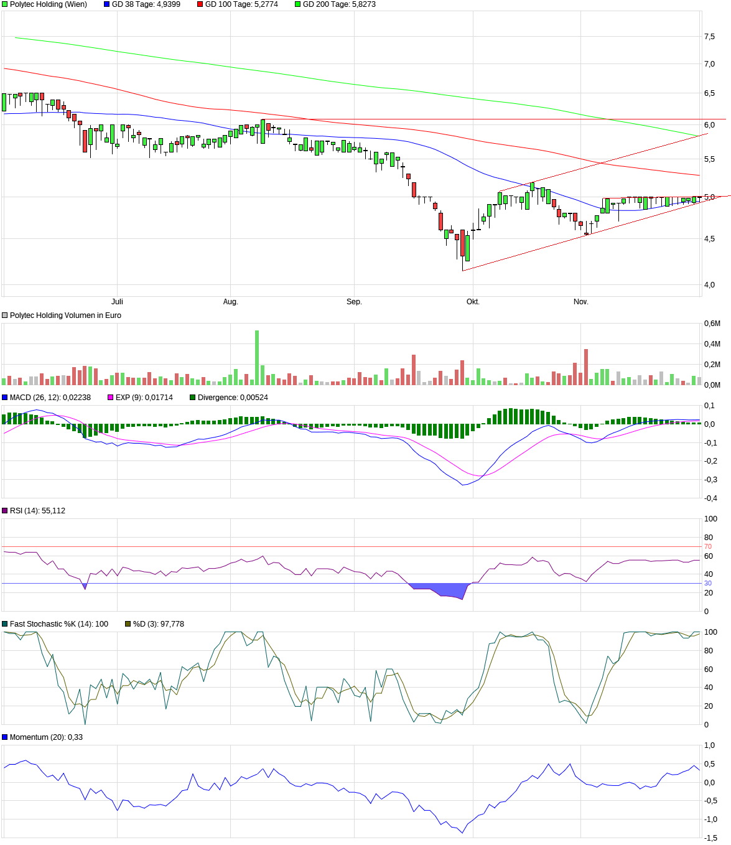Click the 4,0 price axis value
731x845 pixels.
(709, 285)
